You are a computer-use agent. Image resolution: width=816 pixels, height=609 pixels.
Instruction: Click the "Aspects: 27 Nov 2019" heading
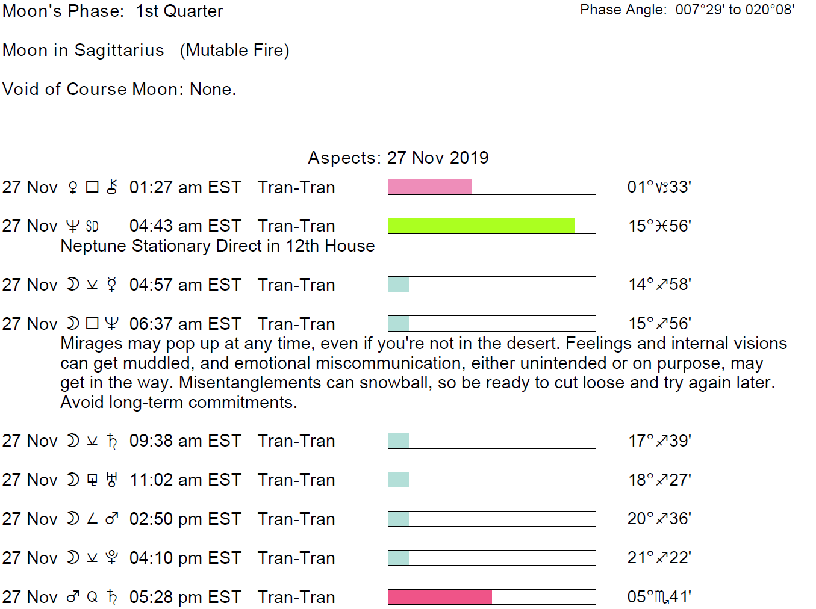pos(398,158)
